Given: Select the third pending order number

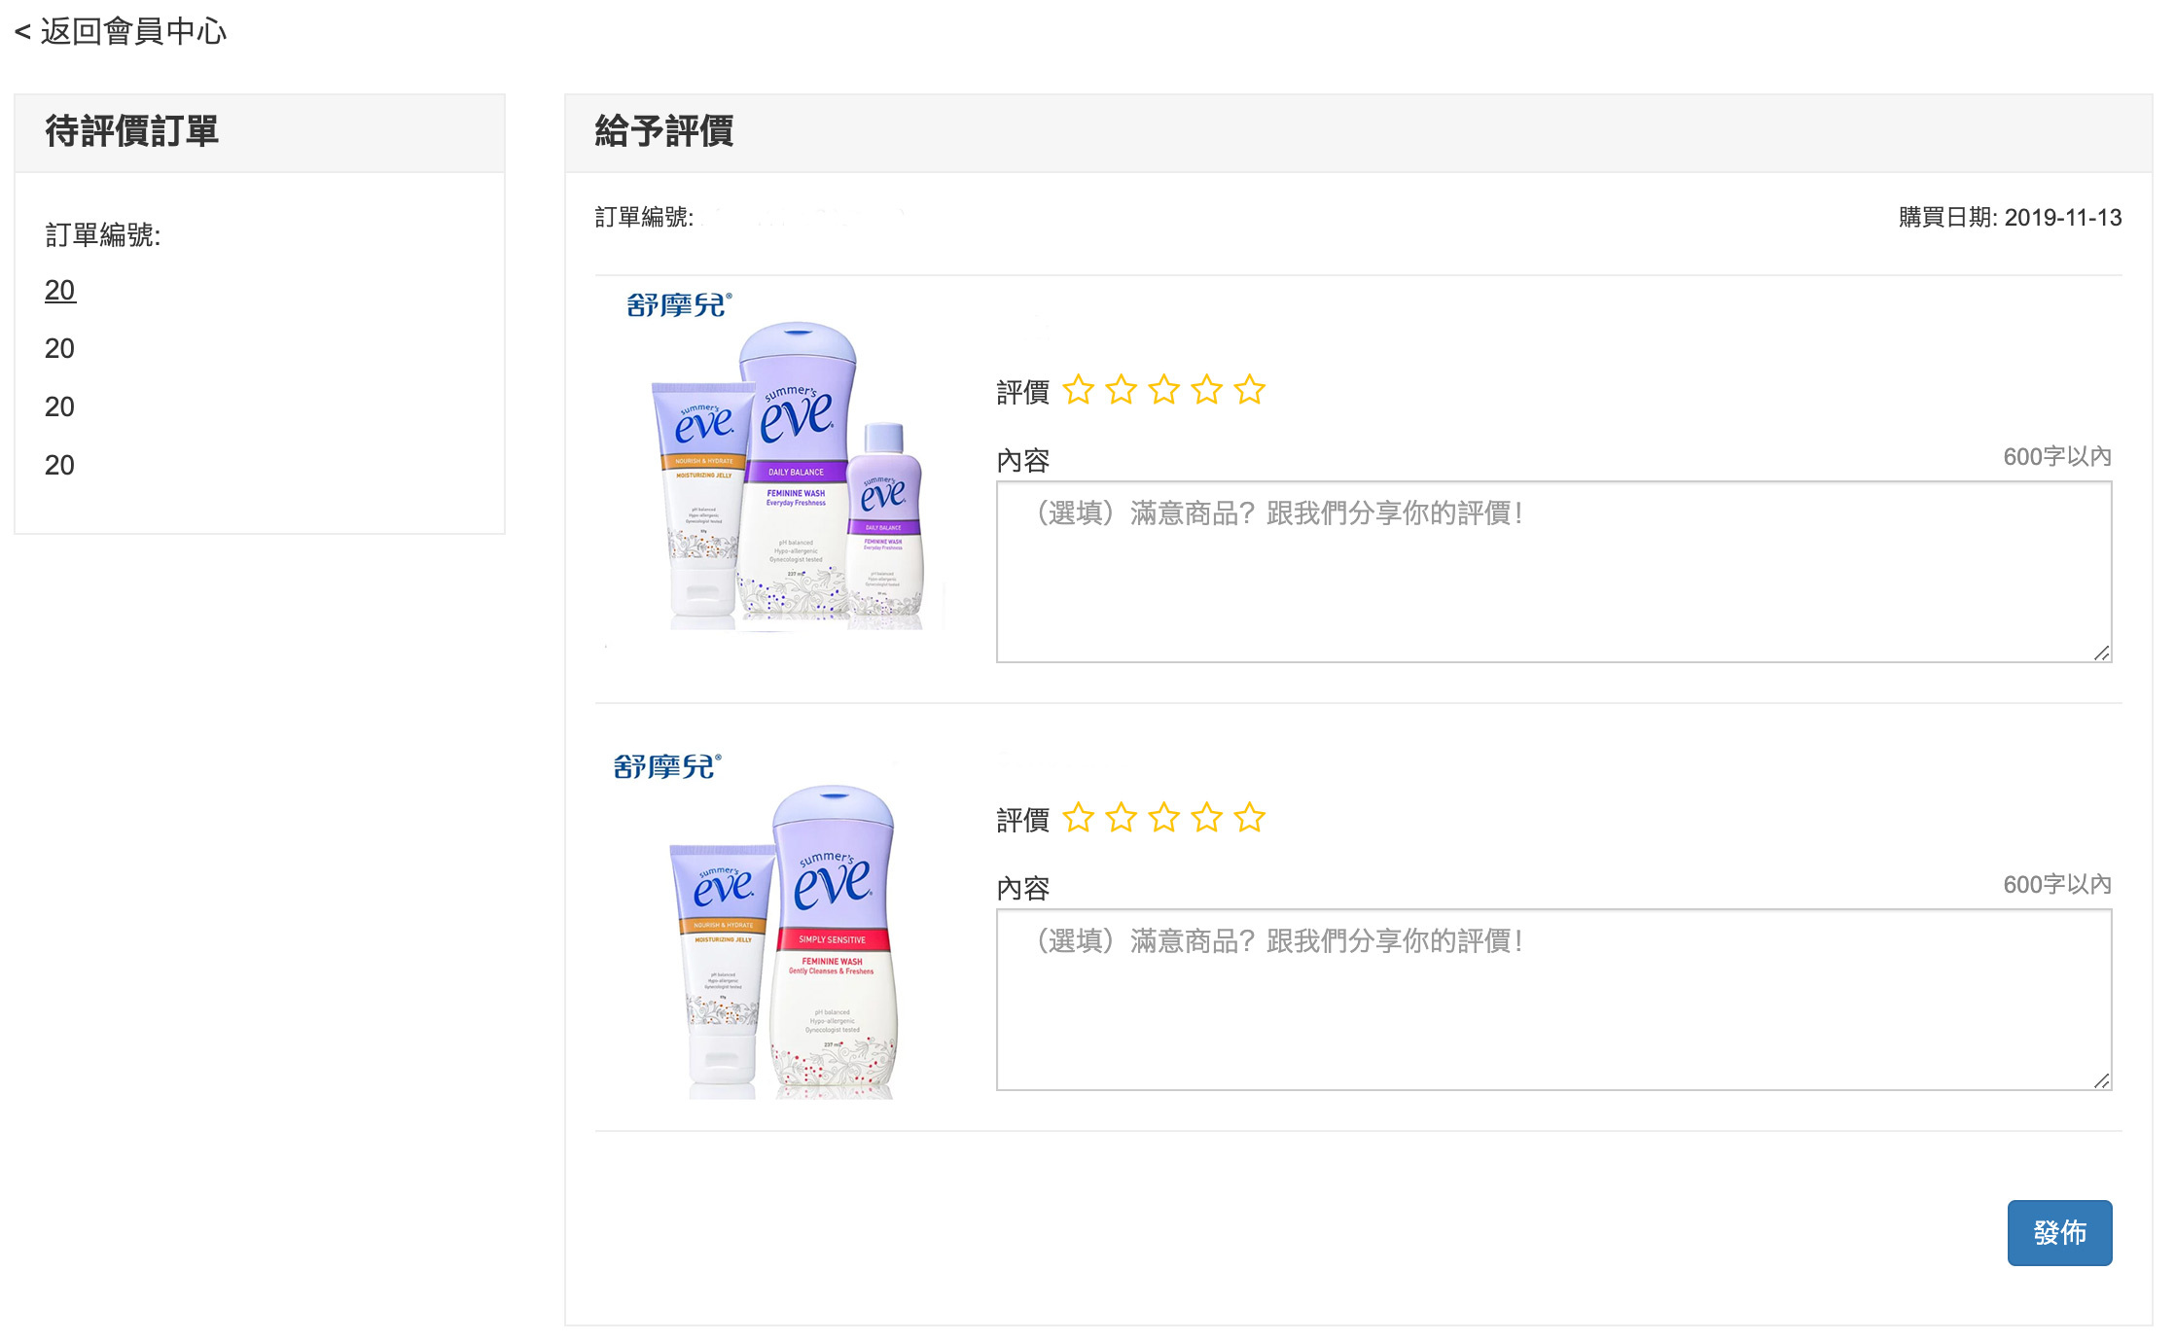Looking at the screenshot, I should [59, 407].
